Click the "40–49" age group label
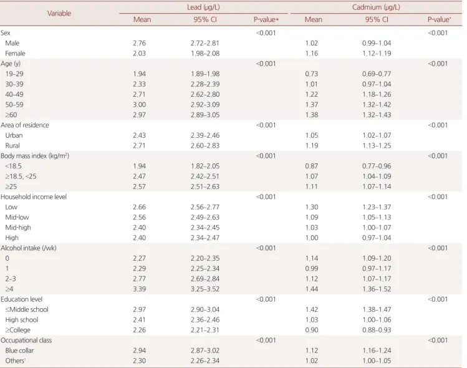This screenshot has height=368, width=467. tap(14, 94)
